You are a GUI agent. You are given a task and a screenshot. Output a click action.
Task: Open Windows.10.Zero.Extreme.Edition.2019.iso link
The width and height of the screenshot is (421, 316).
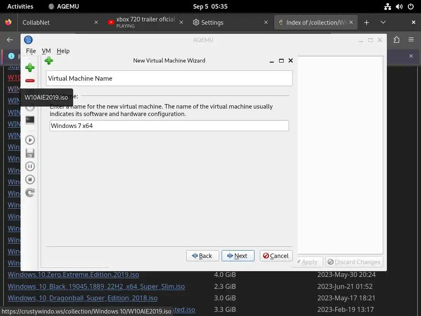pos(73,274)
